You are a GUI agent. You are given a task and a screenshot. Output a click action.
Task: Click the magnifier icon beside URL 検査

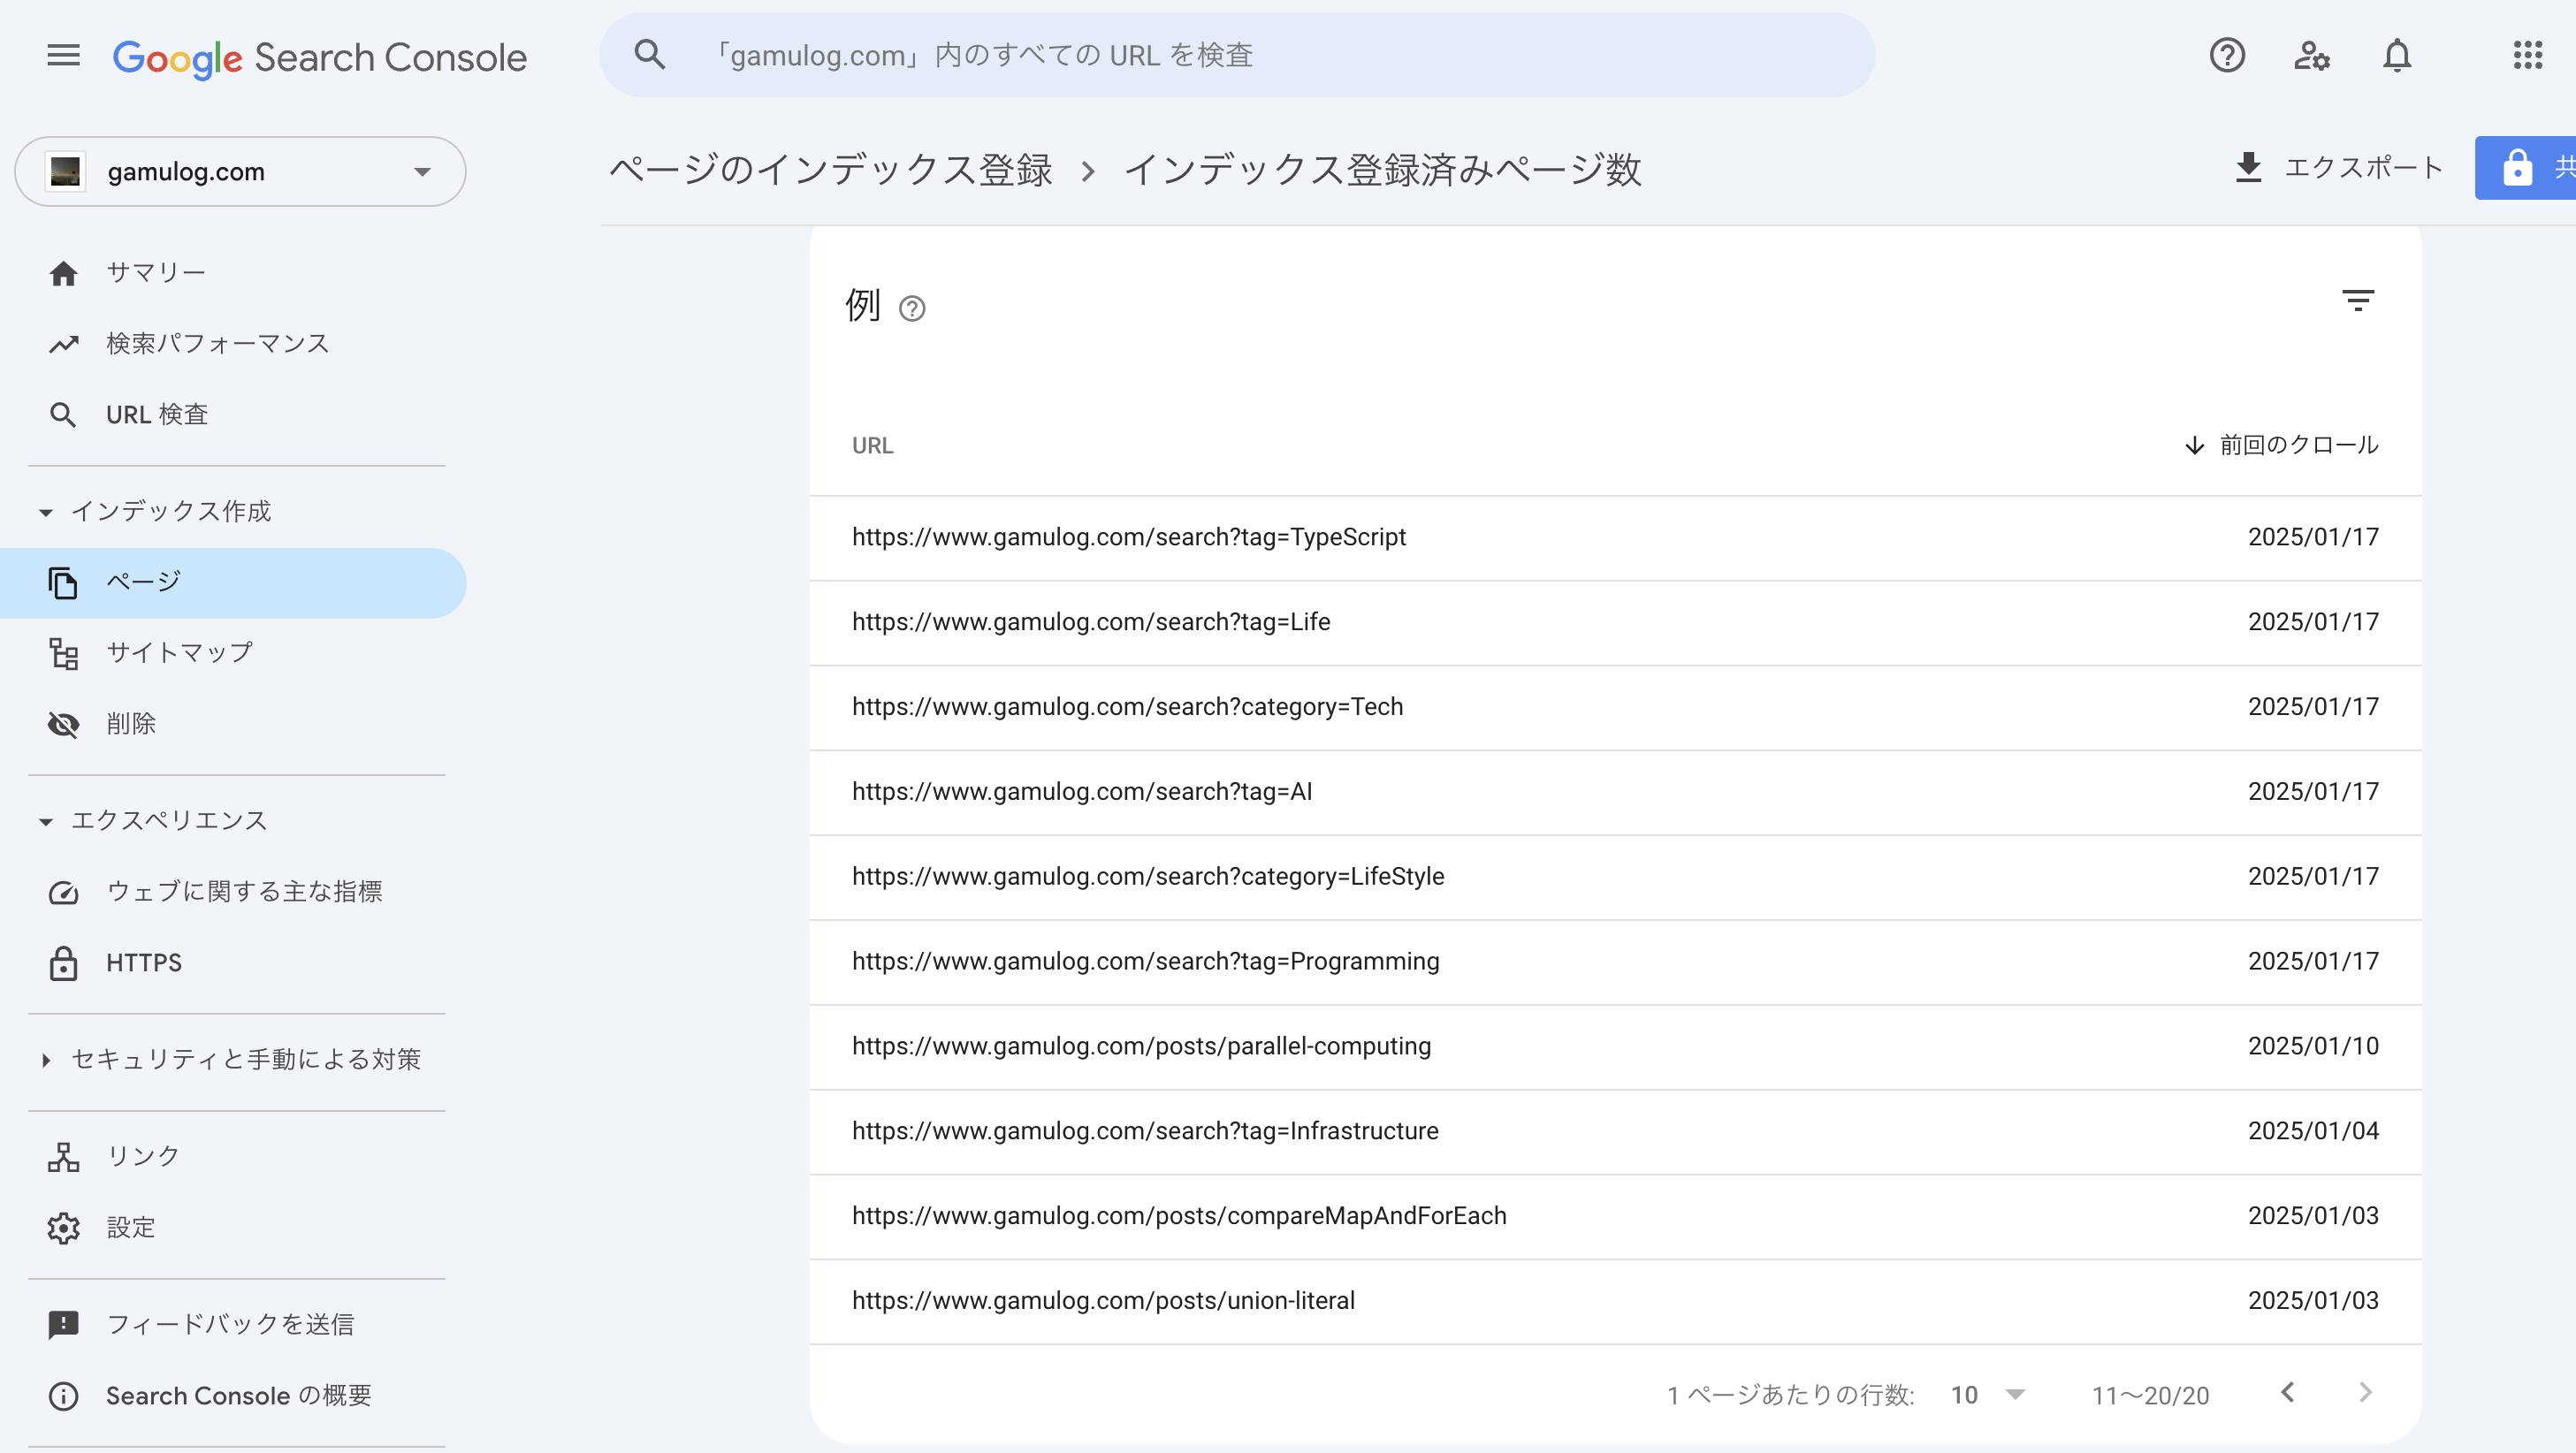(x=63, y=415)
